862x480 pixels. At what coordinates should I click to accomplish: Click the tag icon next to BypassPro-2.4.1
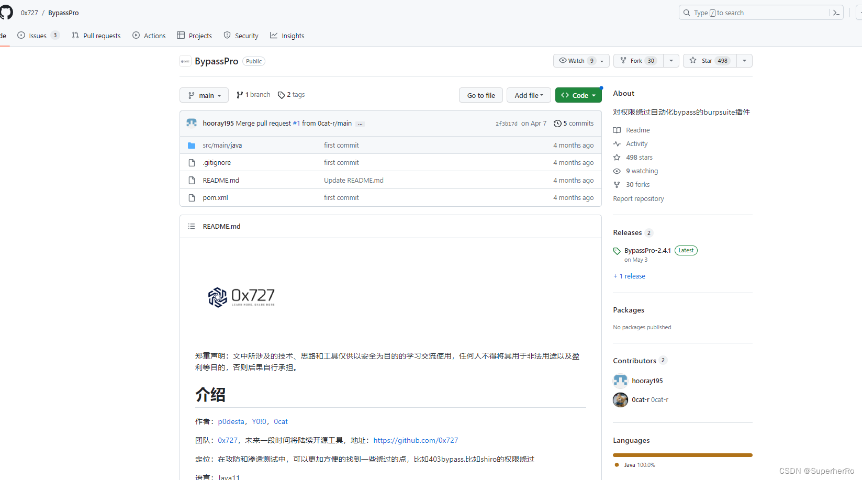617,250
